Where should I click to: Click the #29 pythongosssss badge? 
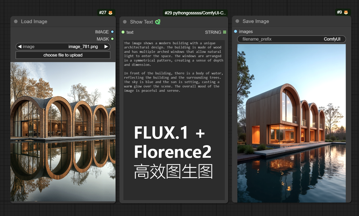(195, 13)
